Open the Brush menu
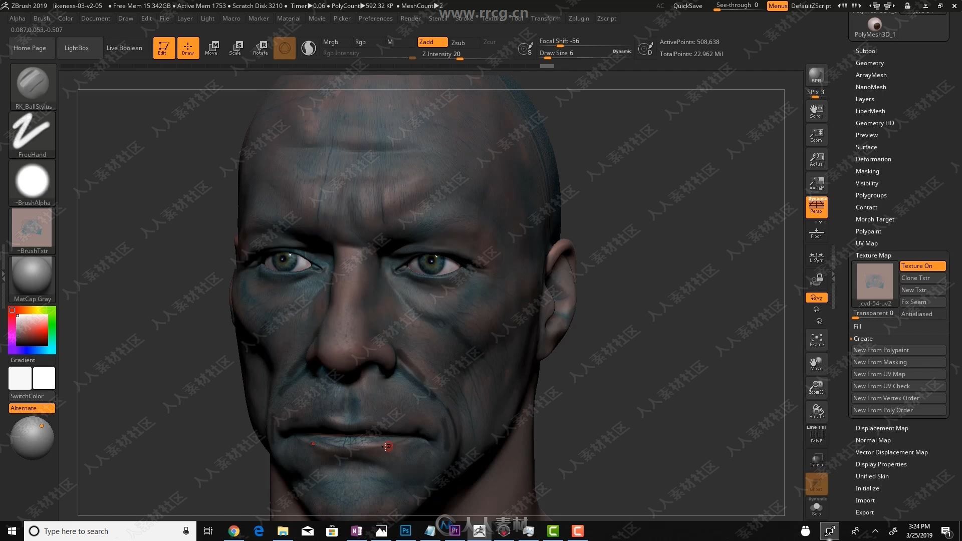The height and width of the screenshot is (541, 962). (x=42, y=18)
